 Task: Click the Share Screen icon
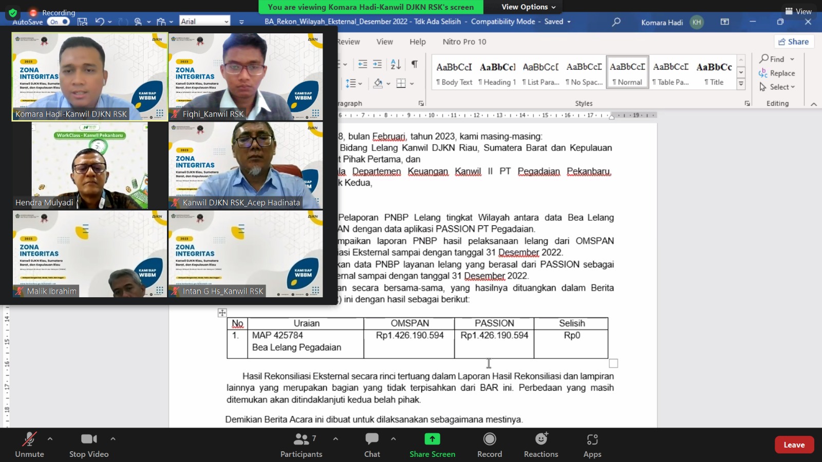tap(432, 439)
